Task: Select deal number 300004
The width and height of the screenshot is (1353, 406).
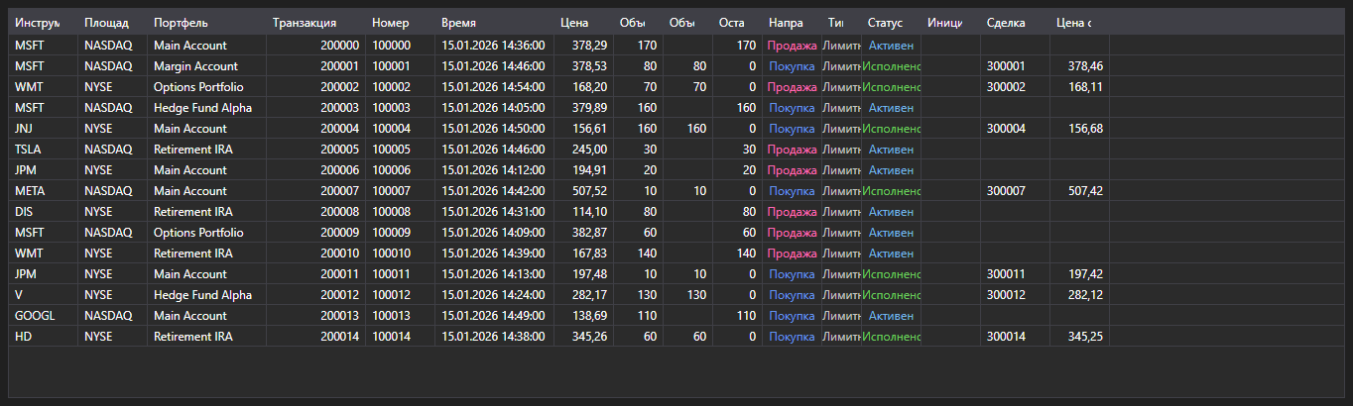Action: pos(1007,128)
